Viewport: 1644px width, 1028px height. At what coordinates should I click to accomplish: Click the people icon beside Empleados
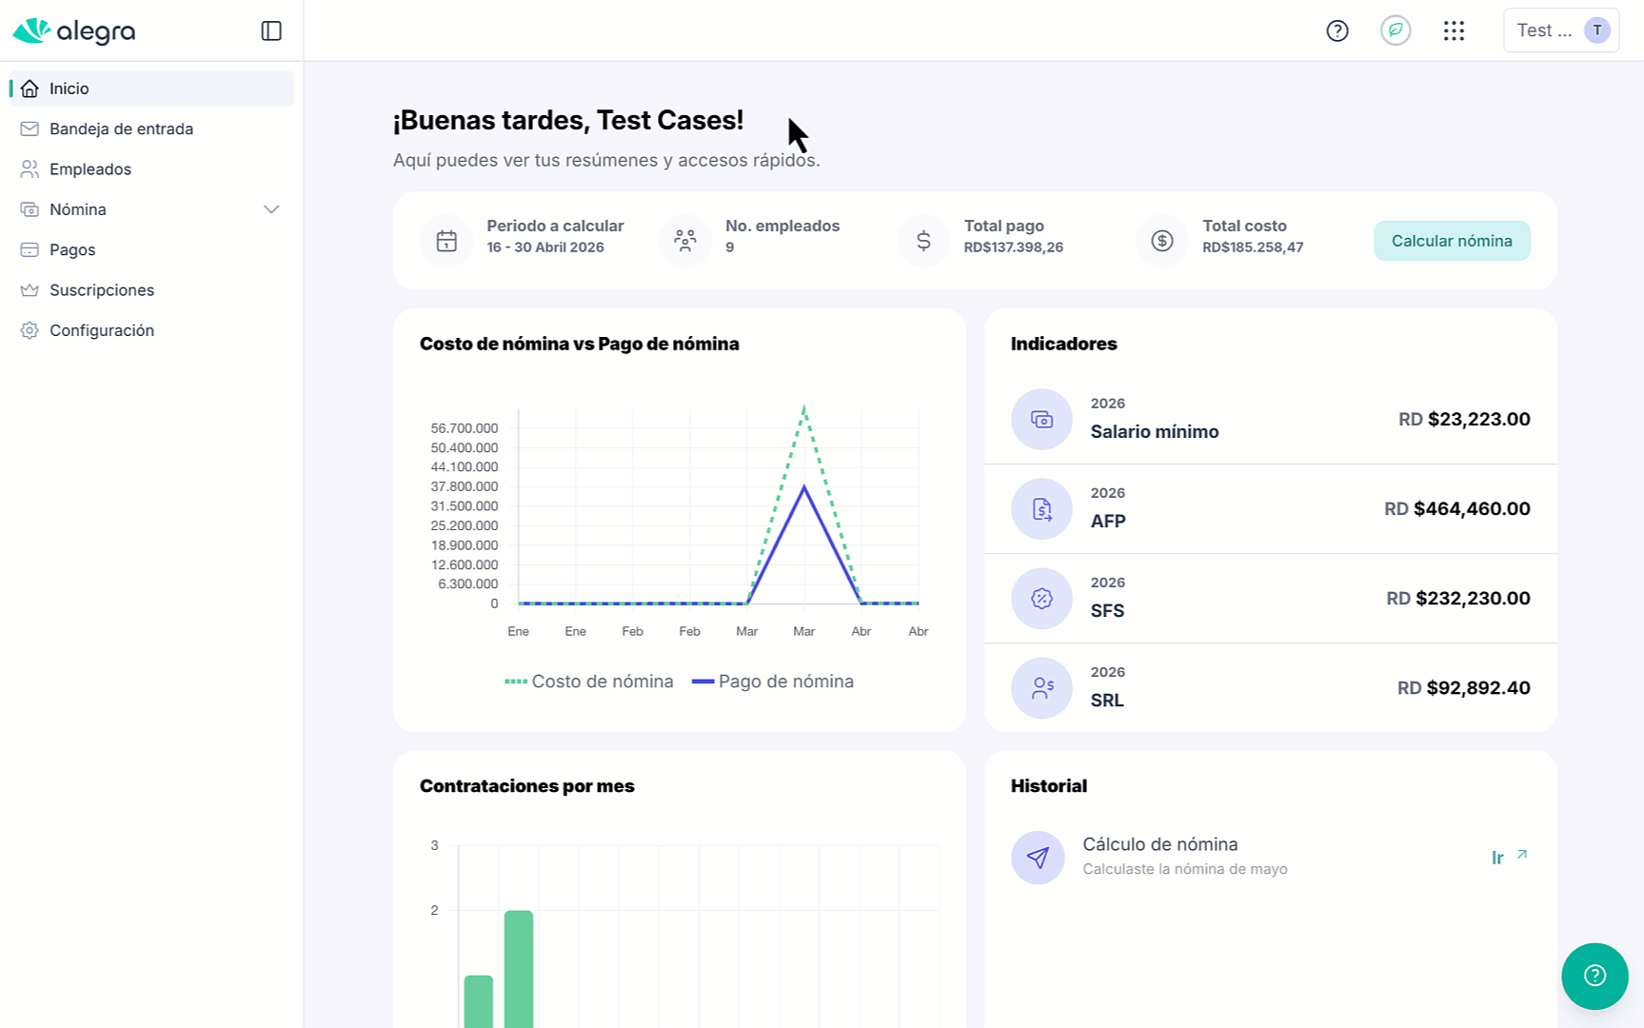pyautogui.click(x=30, y=169)
